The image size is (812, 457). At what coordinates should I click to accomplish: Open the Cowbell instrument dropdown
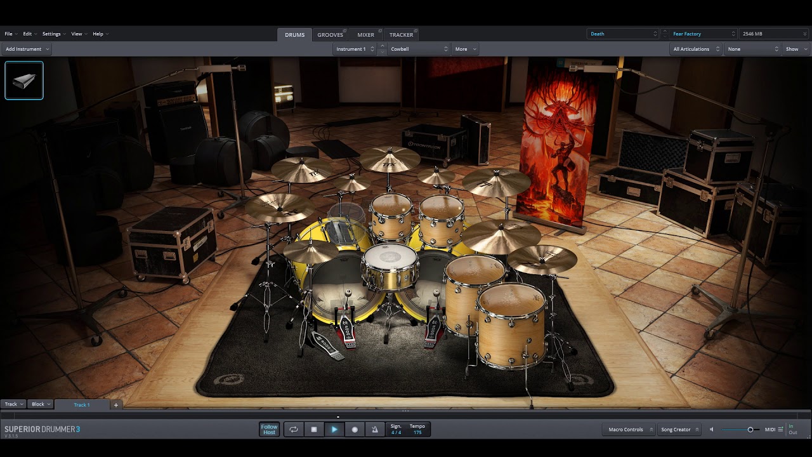point(419,49)
